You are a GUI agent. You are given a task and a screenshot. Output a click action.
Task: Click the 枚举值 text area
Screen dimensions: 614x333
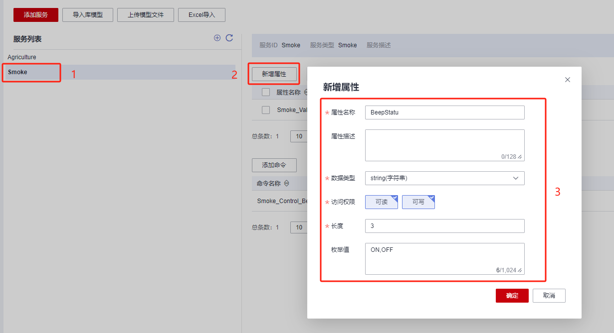[444, 258]
